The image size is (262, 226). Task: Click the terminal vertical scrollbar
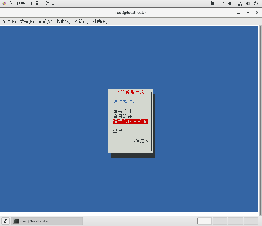click(260, 120)
